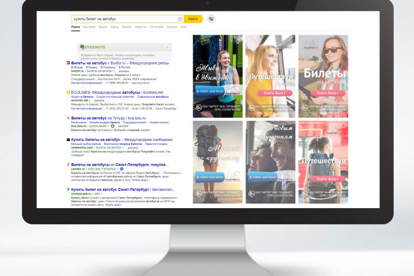Click the yellow ECOLINES result favicon
Image resolution: width=414 pixels, height=276 pixels.
tap(68, 93)
